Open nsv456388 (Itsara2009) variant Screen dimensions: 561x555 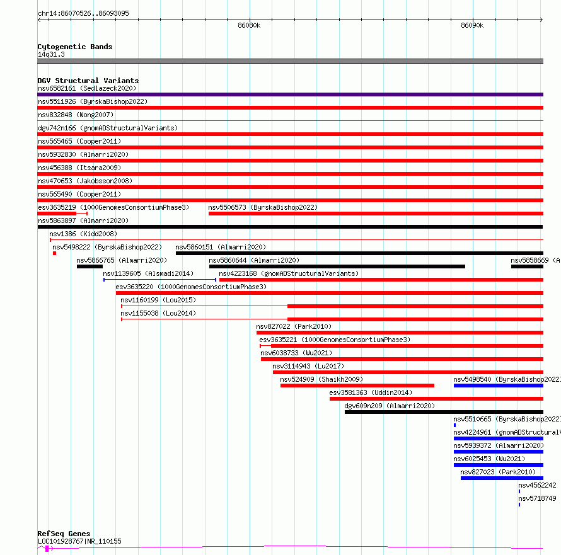point(79,168)
